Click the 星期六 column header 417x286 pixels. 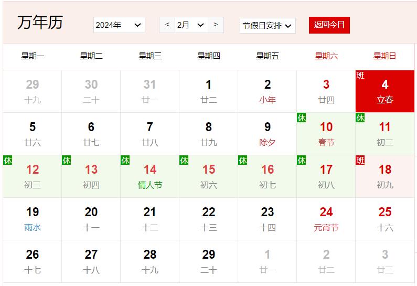coord(326,56)
